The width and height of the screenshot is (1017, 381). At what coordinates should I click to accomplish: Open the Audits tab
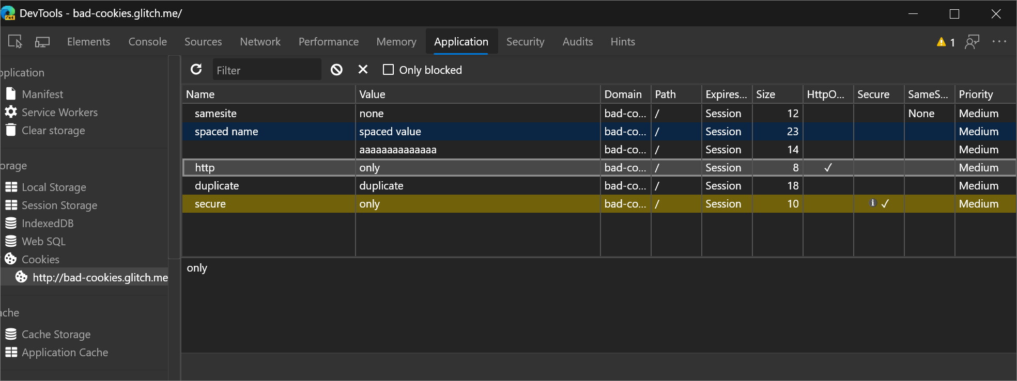pyautogui.click(x=578, y=42)
